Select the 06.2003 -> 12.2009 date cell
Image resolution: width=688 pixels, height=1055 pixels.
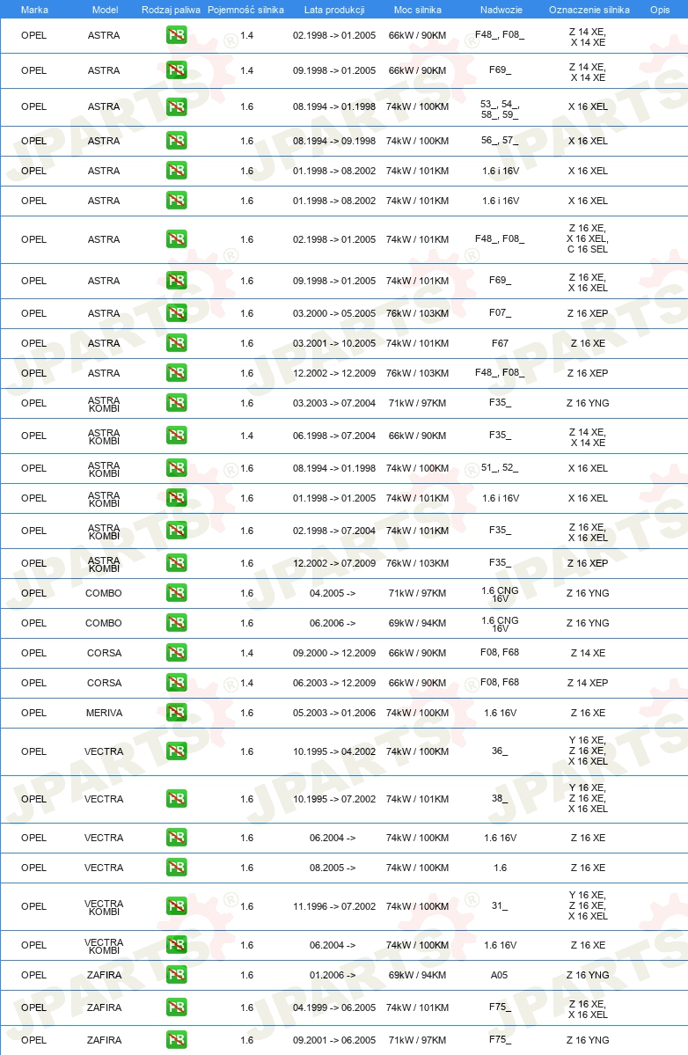(x=334, y=682)
